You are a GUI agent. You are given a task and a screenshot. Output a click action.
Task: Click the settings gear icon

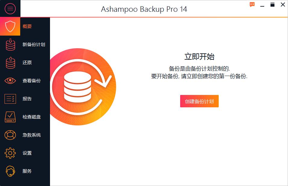tap(10, 153)
